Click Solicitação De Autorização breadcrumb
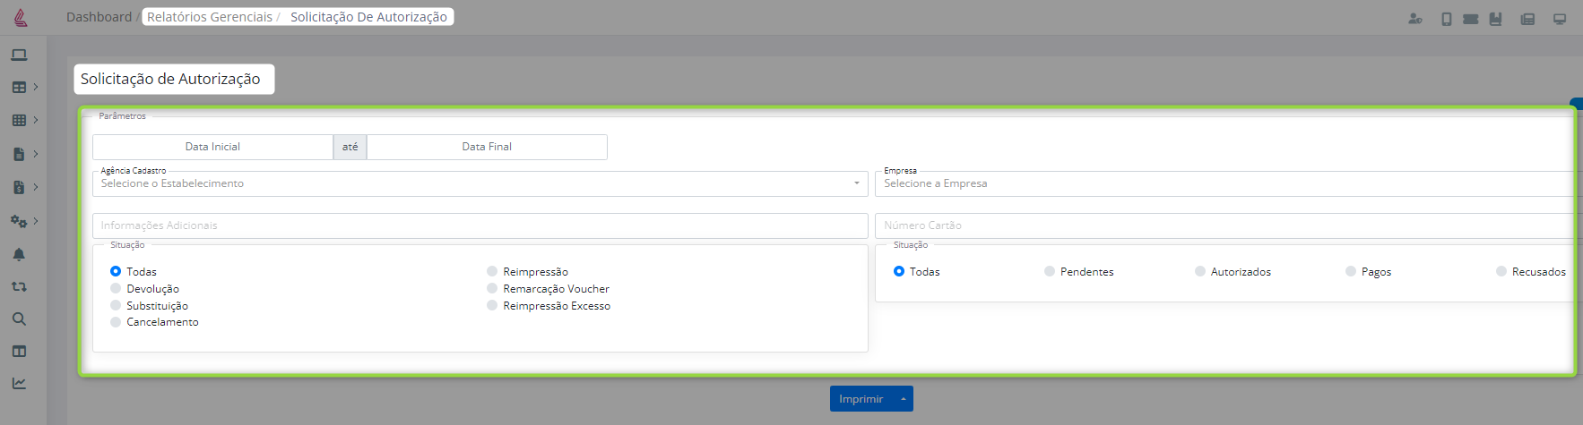The height and width of the screenshot is (425, 1583). pos(368,17)
